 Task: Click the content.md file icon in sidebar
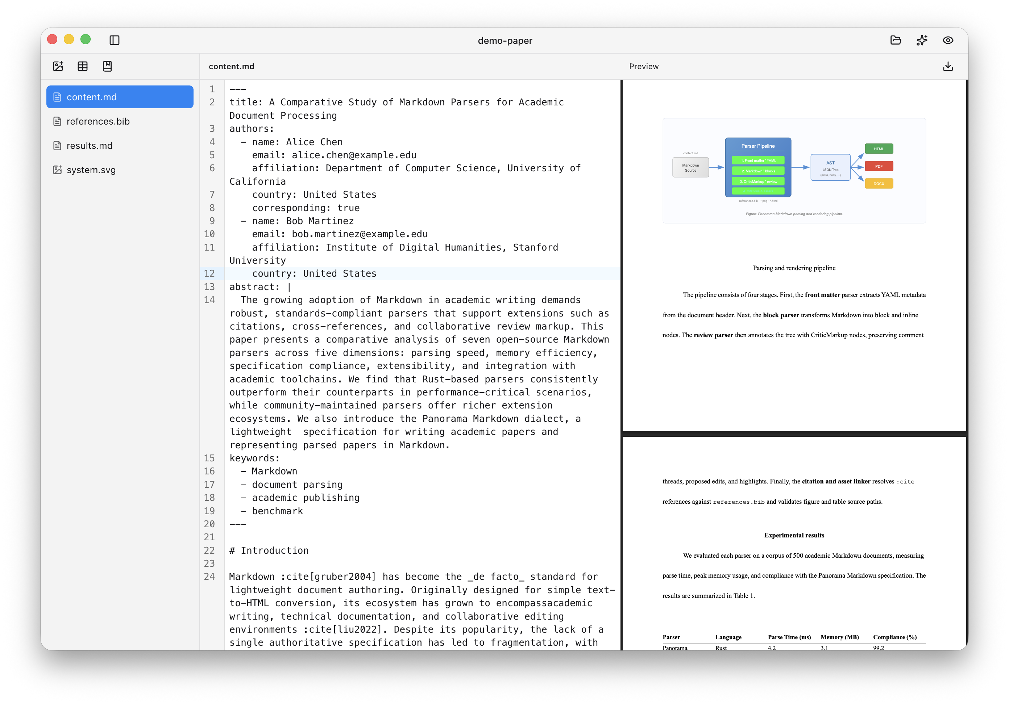57,97
